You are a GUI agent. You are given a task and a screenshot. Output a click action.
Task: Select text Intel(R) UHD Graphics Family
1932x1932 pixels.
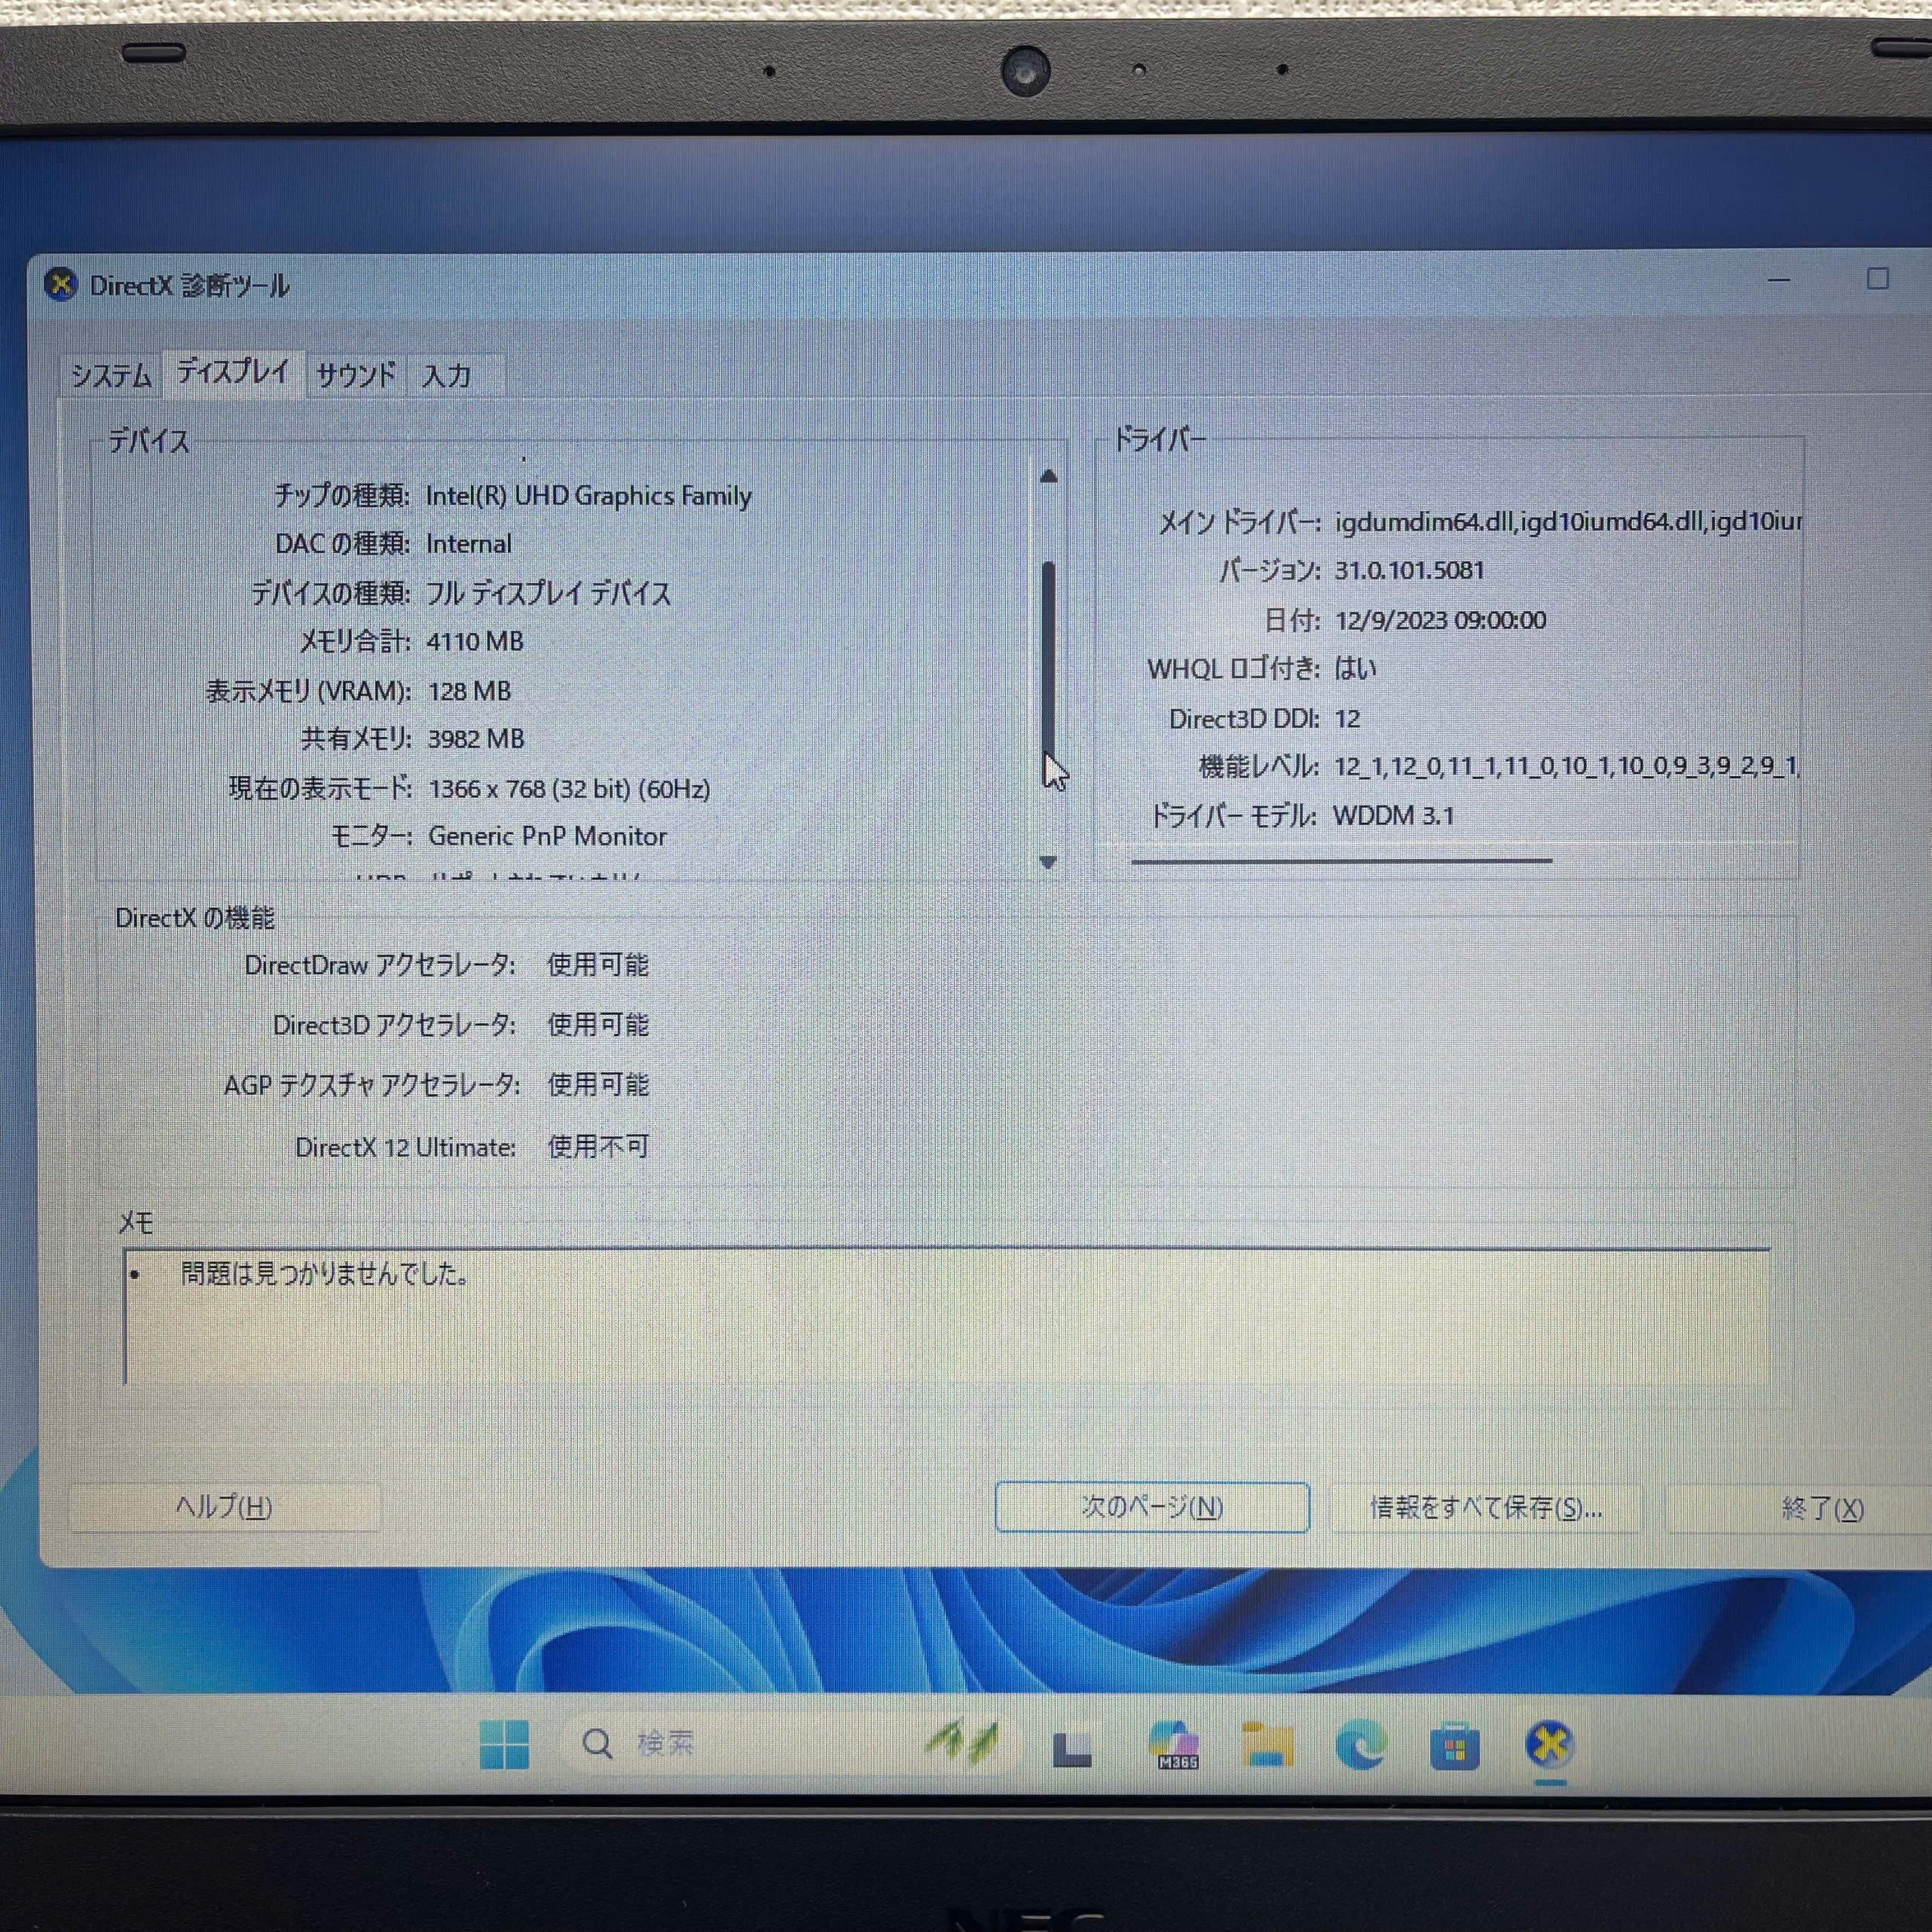point(588,496)
